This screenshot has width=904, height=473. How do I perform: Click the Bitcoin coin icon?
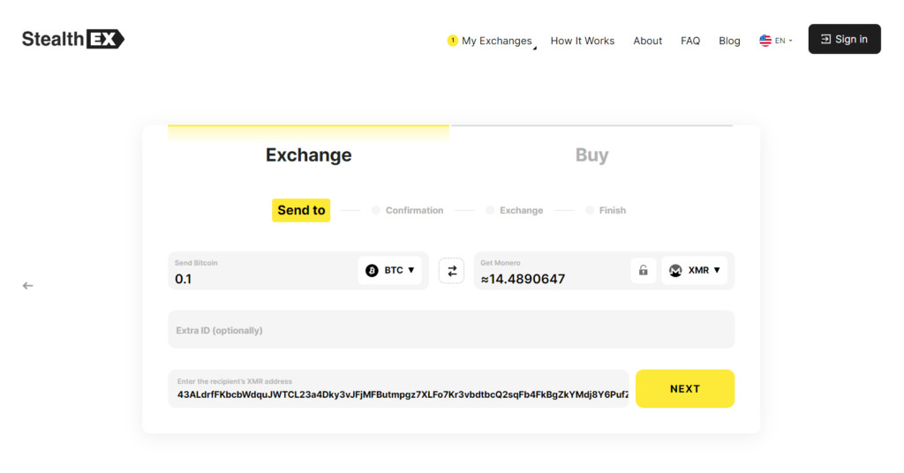pyautogui.click(x=372, y=270)
